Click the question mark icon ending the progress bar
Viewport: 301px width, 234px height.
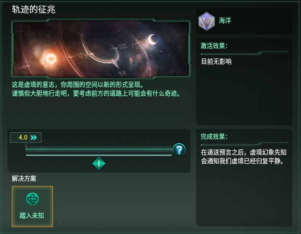pyautogui.click(x=179, y=150)
